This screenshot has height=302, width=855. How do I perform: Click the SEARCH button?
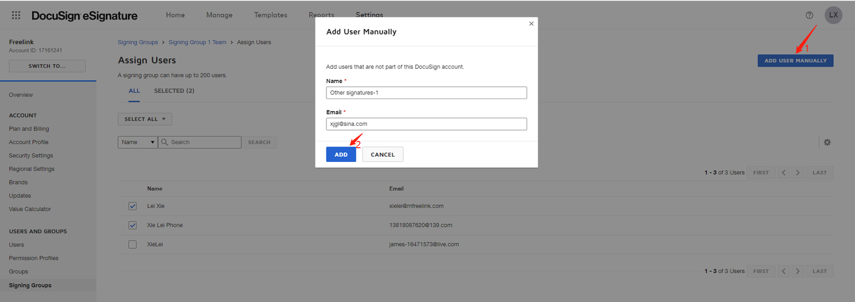coord(259,142)
